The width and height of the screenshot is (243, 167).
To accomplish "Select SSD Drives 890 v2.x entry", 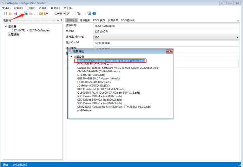I will pyautogui.click(x=99, y=100).
